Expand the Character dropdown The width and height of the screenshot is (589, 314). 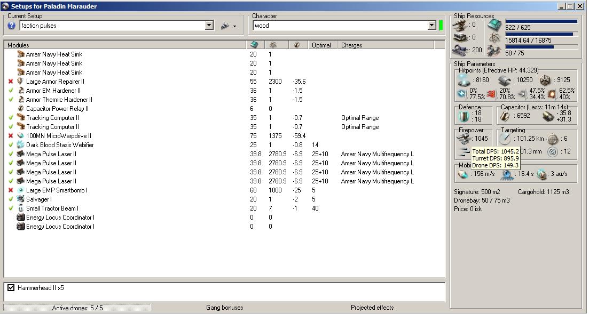tap(432, 26)
